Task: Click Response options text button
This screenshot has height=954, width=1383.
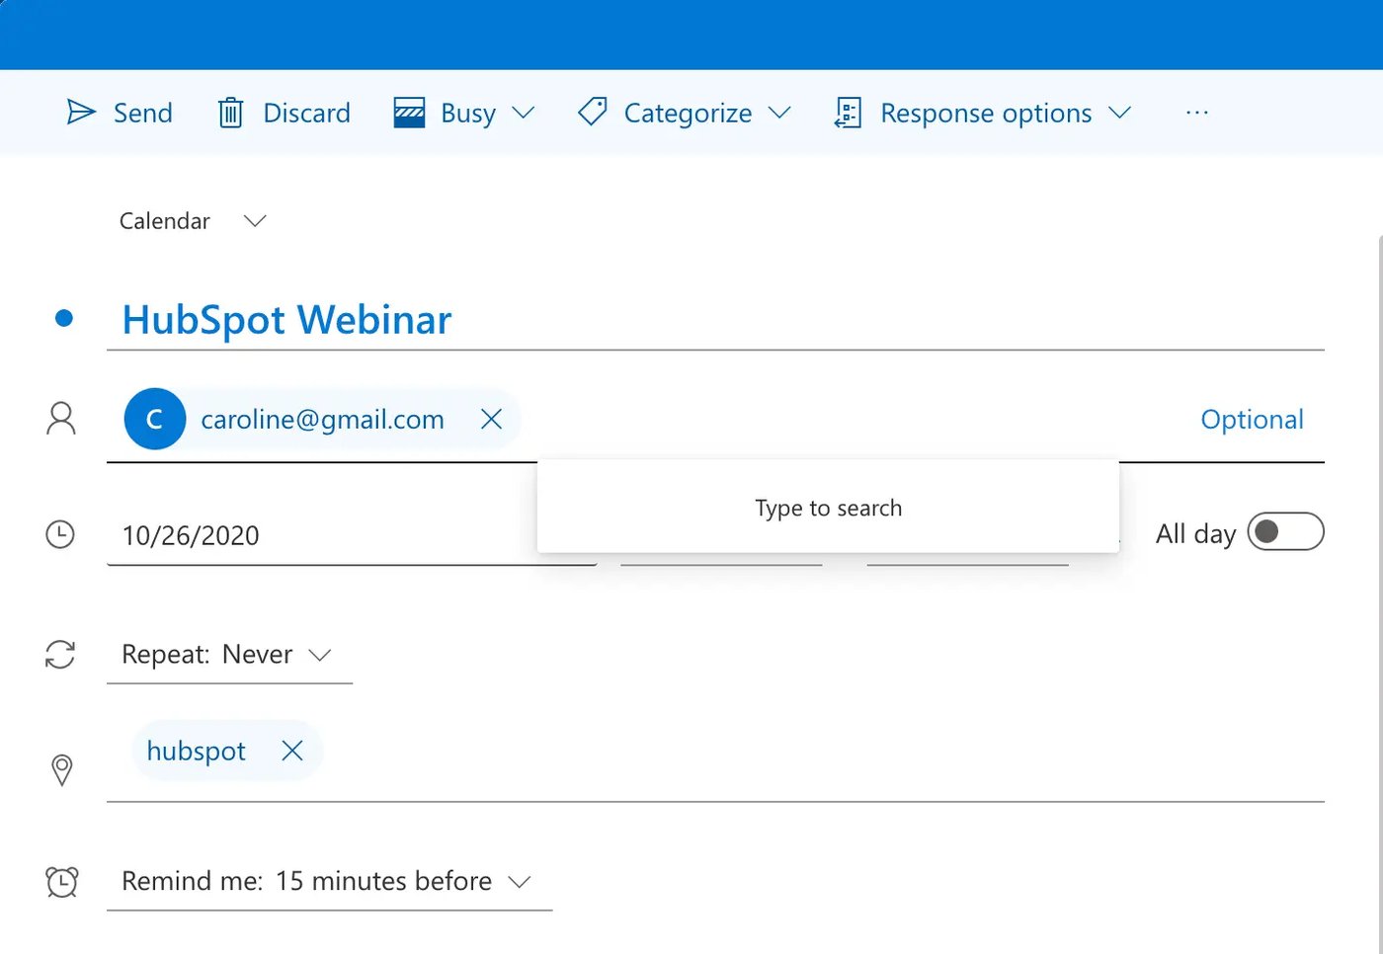Action: (985, 112)
